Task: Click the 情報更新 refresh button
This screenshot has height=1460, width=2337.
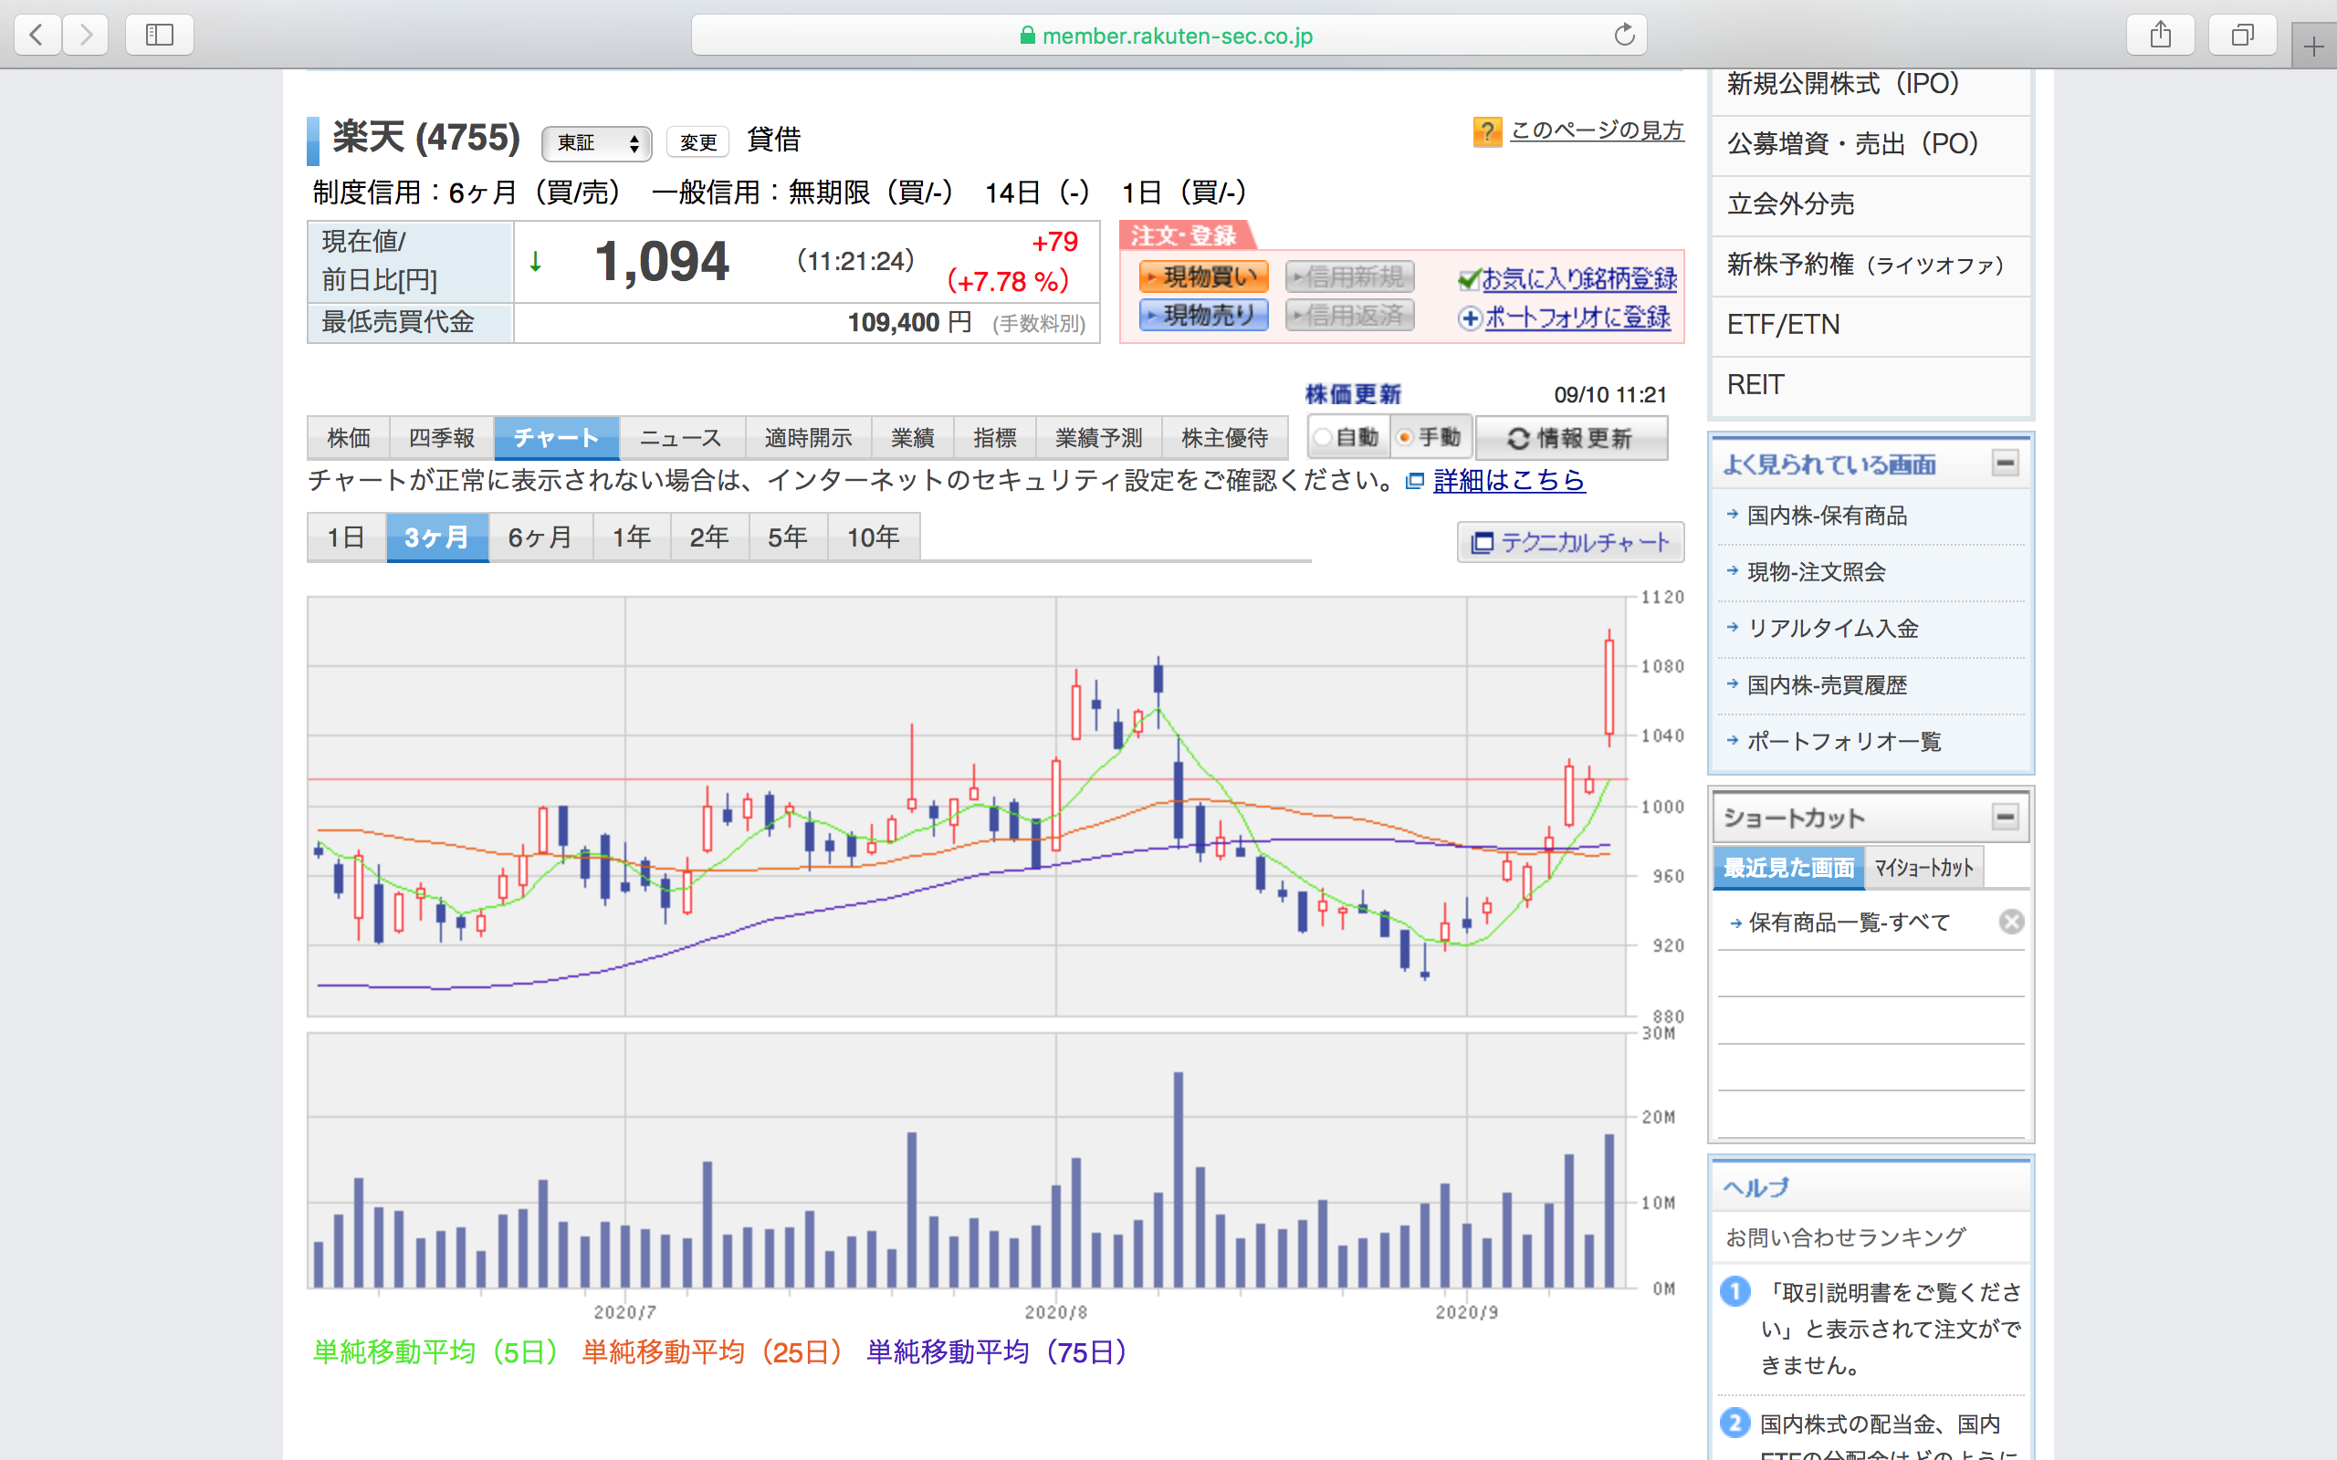Action: click(1571, 438)
